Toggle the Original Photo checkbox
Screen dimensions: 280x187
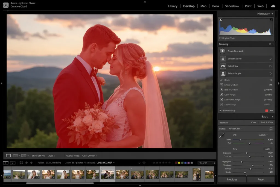click(220, 38)
